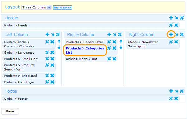187x119 pixels.
Task: Edit settings of Products Search Form block
Action: coord(47,65)
